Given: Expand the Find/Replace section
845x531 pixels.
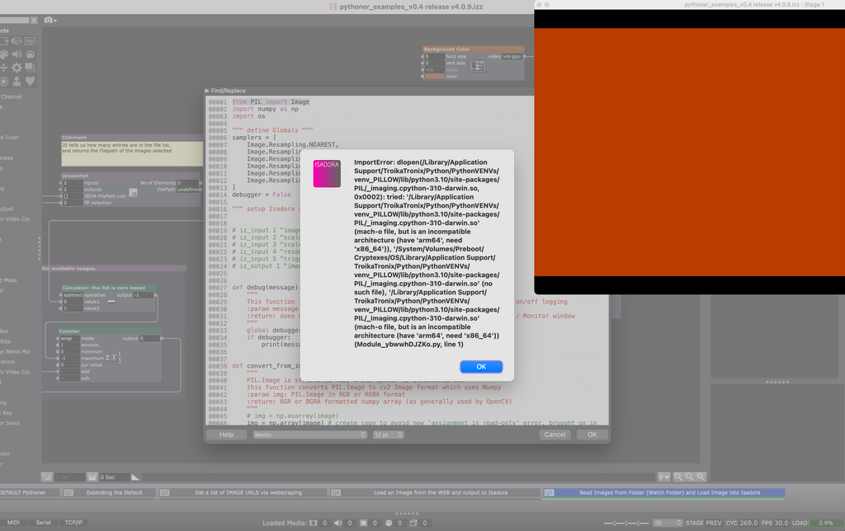Looking at the screenshot, I should click(x=207, y=91).
